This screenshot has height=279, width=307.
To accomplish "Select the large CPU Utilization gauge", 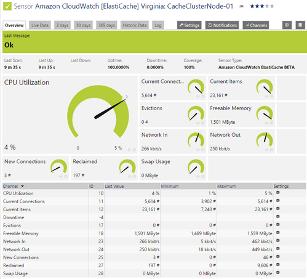I will click(98, 112).
